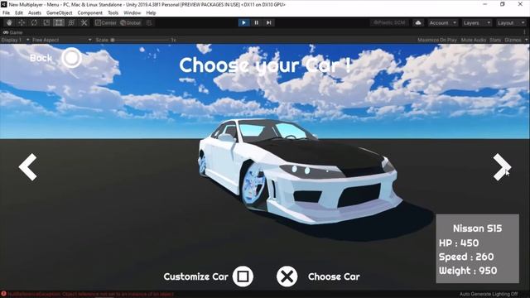The width and height of the screenshot is (530, 298).
Task: Open the Edit menu
Action: (19, 13)
